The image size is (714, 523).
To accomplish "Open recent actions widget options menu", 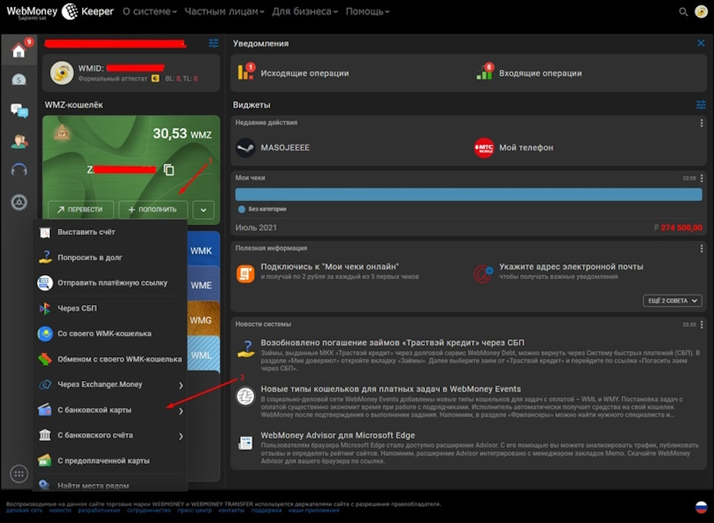I will coord(701,123).
